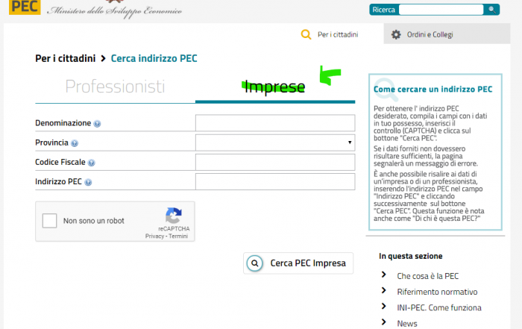The height and width of the screenshot is (329, 522).
Task: Open the help icon next to Codice Fiscale
Action: click(91, 163)
